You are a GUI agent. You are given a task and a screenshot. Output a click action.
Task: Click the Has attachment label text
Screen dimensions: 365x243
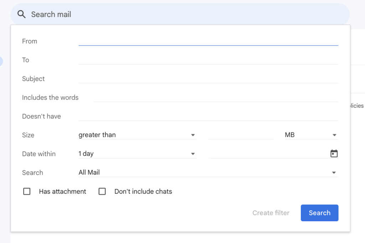62,191
